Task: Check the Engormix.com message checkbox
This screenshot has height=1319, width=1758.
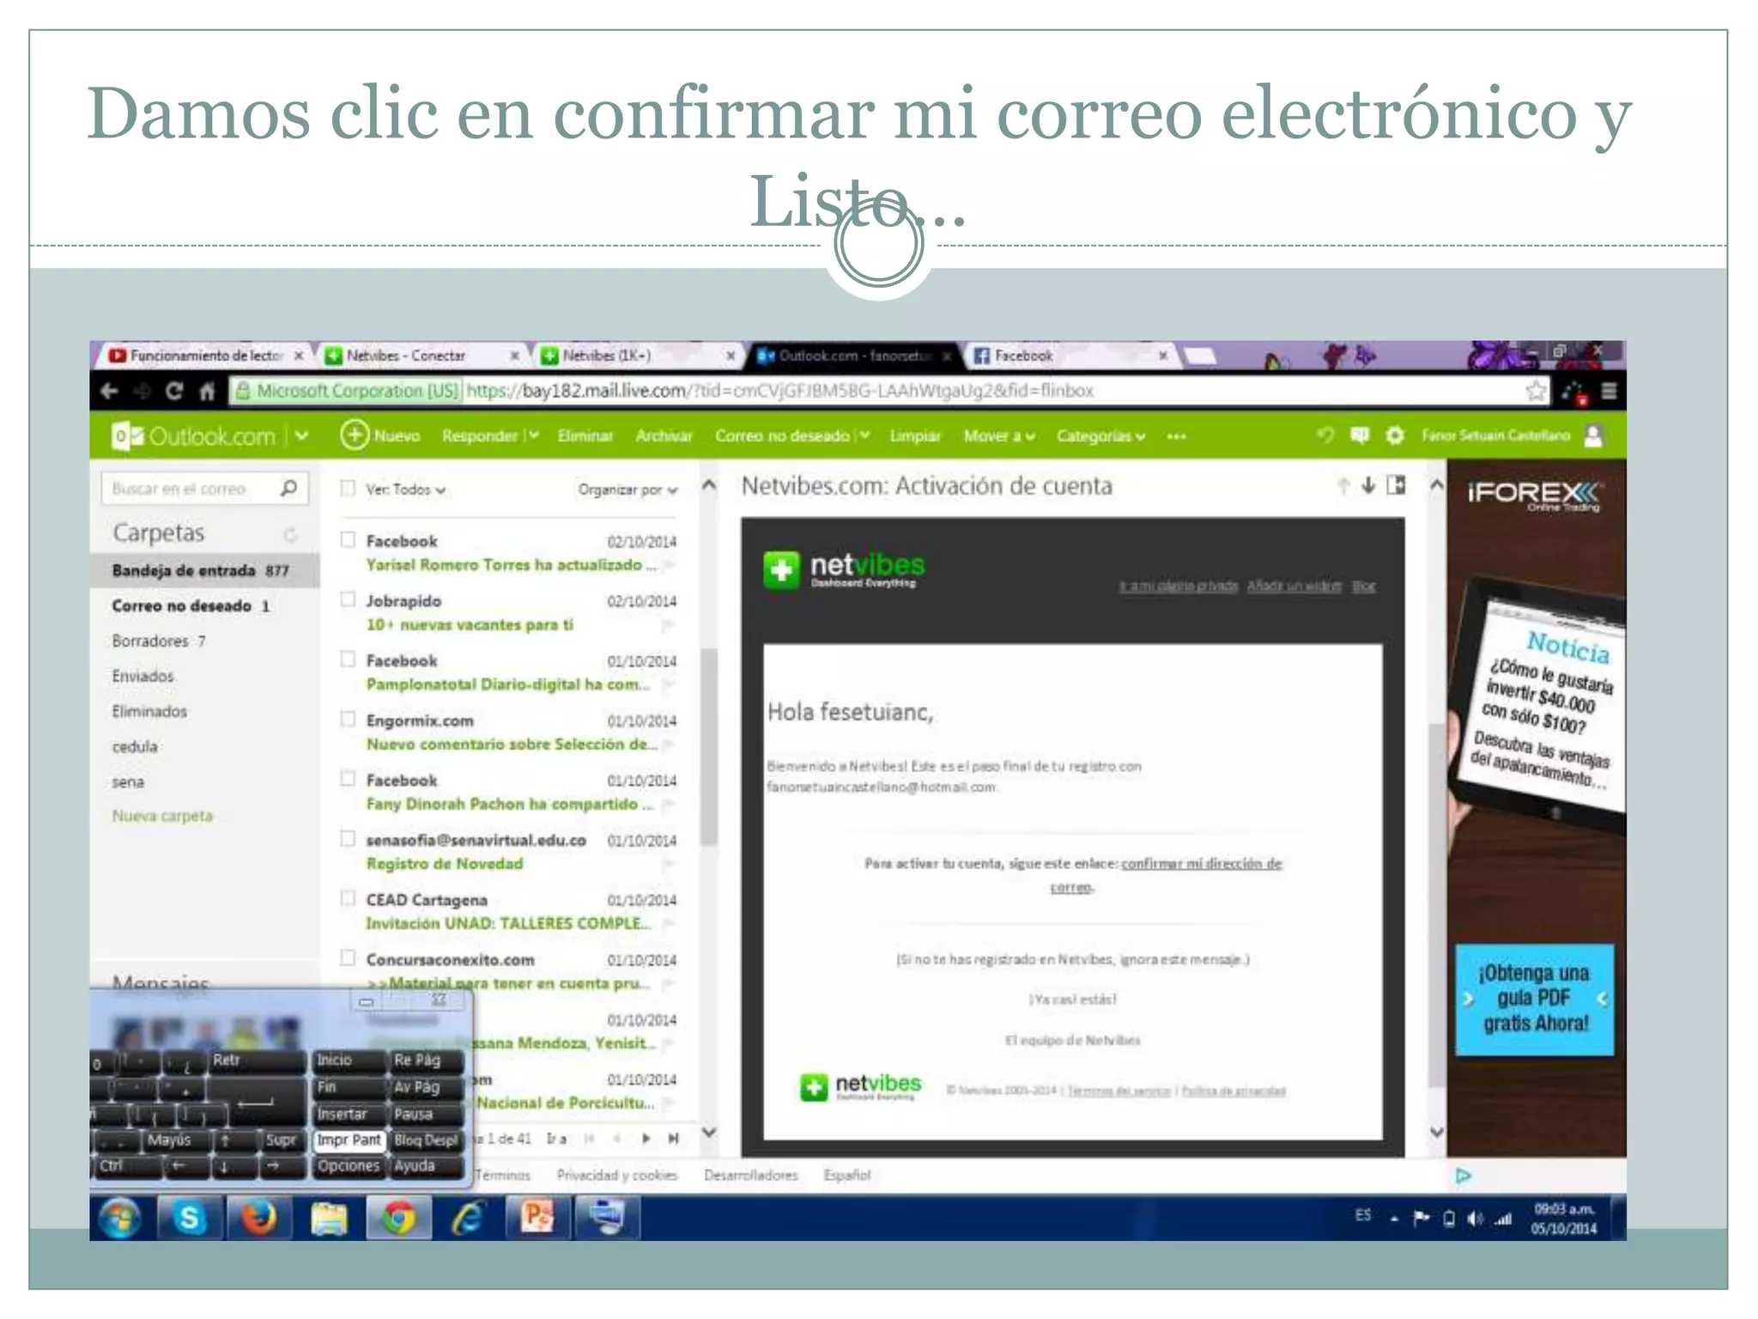Action: (348, 719)
